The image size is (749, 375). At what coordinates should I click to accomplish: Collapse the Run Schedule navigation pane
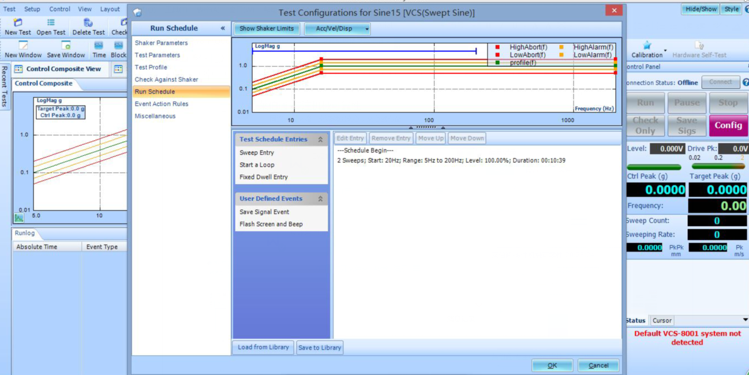pos(223,28)
